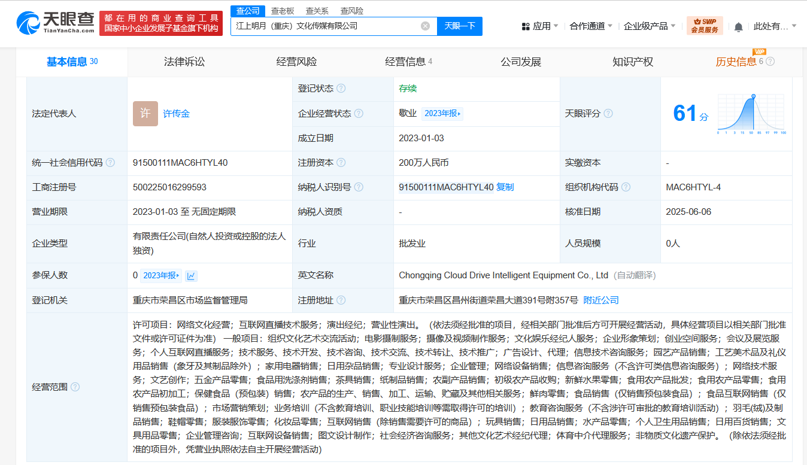Switch to the 查老板 search tab

(x=282, y=11)
